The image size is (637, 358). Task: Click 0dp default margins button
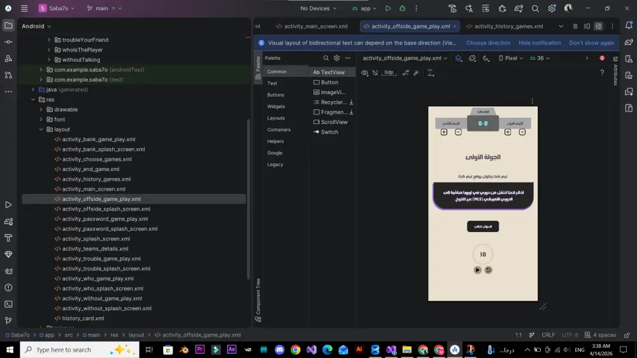click(389, 72)
